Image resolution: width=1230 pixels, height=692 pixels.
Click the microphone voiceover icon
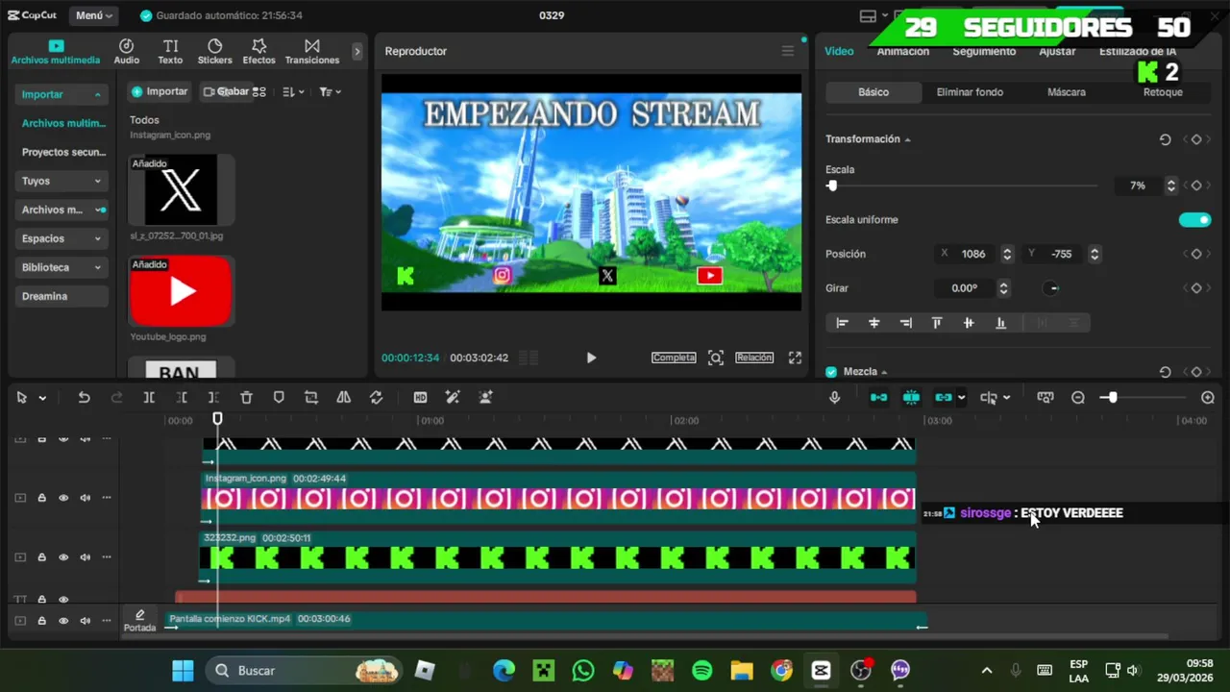[834, 397]
